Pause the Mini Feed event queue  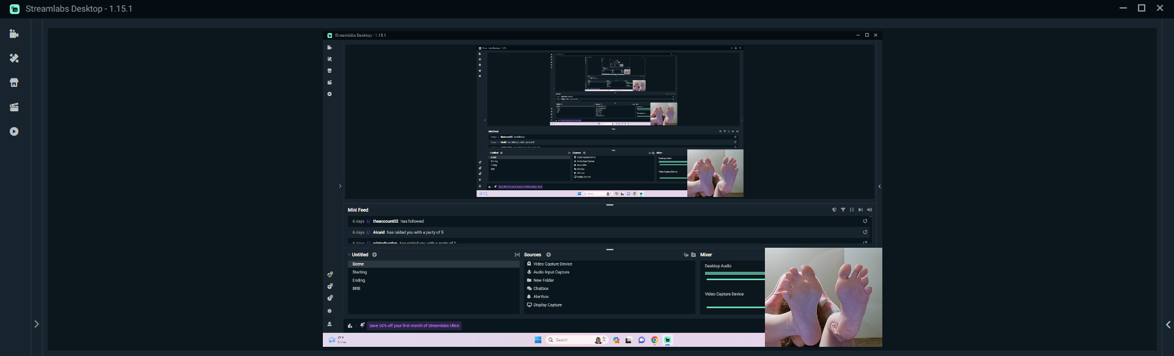point(852,210)
